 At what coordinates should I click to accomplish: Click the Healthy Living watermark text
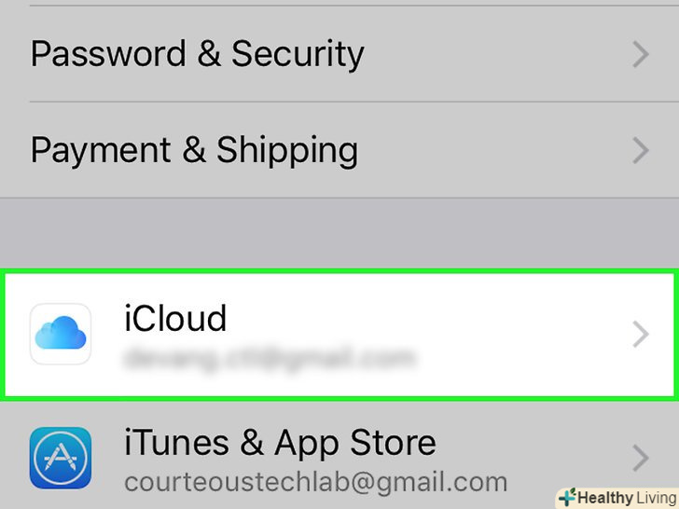tap(622, 498)
